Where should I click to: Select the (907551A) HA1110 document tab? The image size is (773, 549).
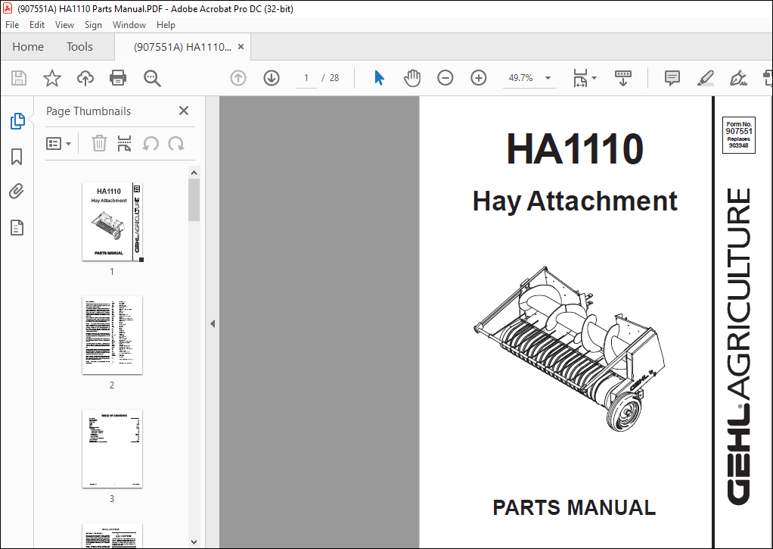coord(182,47)
